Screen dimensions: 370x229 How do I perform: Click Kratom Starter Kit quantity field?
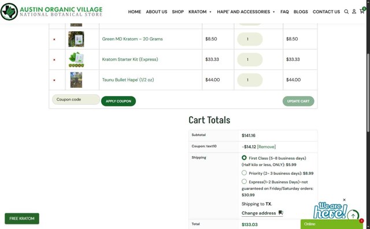[250, 59]
